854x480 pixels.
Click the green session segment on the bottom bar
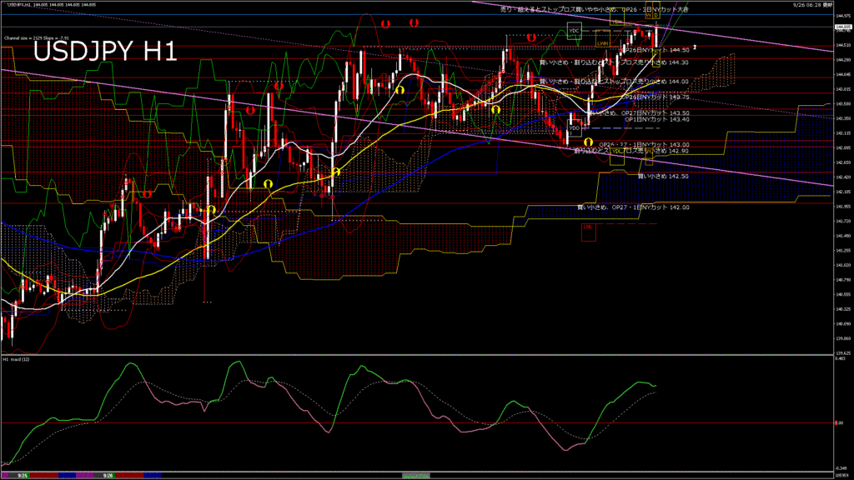(414, 476)
